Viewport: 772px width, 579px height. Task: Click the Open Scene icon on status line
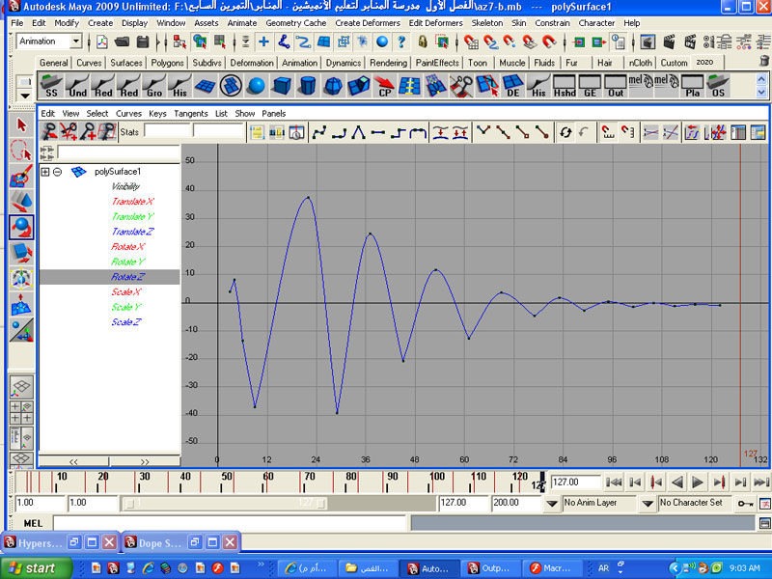tap(122, 41)
